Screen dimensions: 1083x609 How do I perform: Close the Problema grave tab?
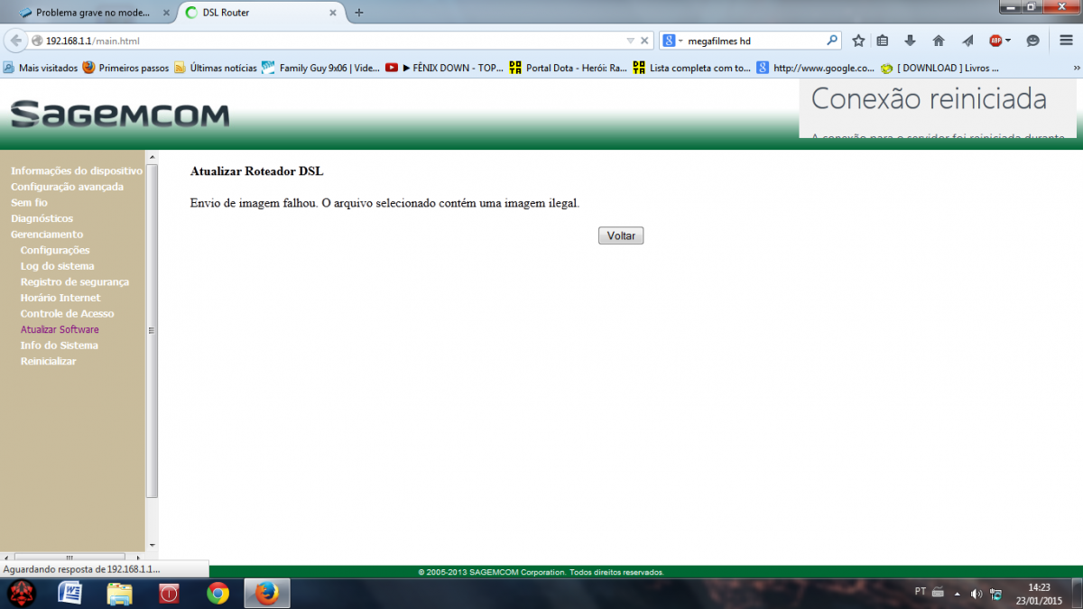[165, 13]
